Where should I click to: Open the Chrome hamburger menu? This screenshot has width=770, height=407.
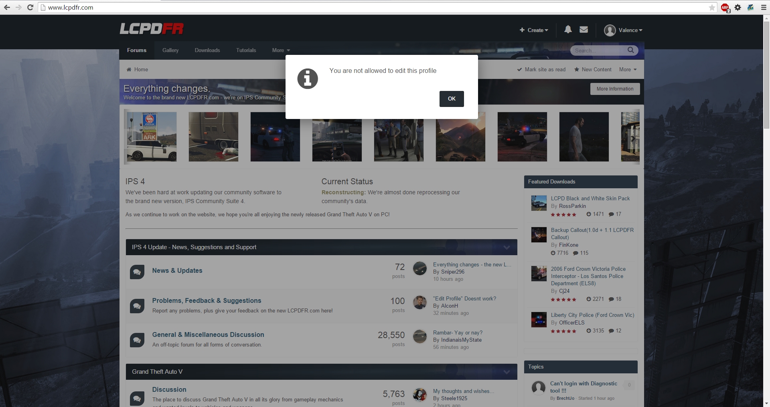coord(764,7)
